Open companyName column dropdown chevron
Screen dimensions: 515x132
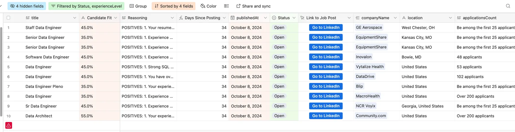(395, 18)
